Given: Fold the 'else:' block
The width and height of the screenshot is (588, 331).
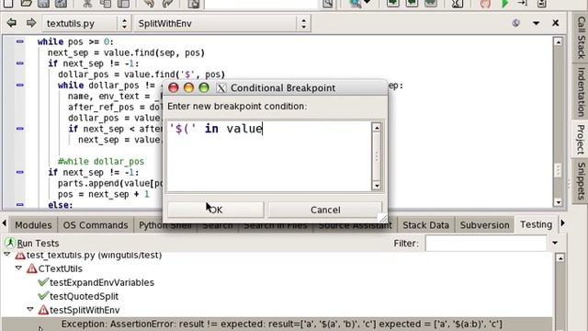Looking at the screenshot, I should coord(20,204).
